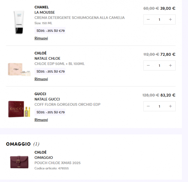Open Gucci Flora Gorgeous Orchid product title
The width and height of the screenshot is (188, 182).
tap(67, 104)
